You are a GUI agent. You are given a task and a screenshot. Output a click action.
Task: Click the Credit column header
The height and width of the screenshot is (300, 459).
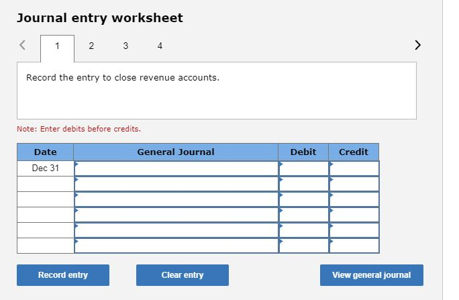click(x=354, y=152)
